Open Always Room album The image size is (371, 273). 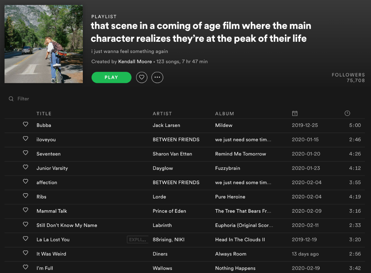pos(231,254)
